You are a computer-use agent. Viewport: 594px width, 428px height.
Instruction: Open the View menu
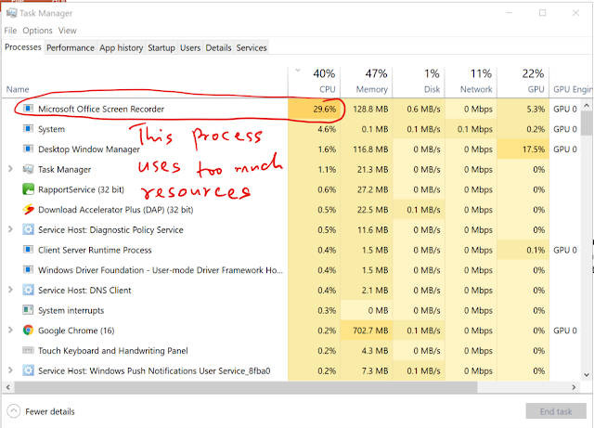pos(68,31)
